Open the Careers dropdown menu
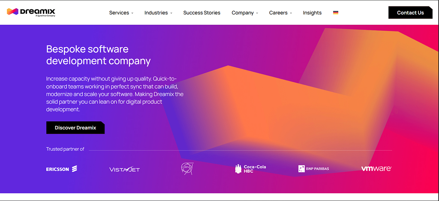This screenshot has height=201, width=439. pos(280,13)
